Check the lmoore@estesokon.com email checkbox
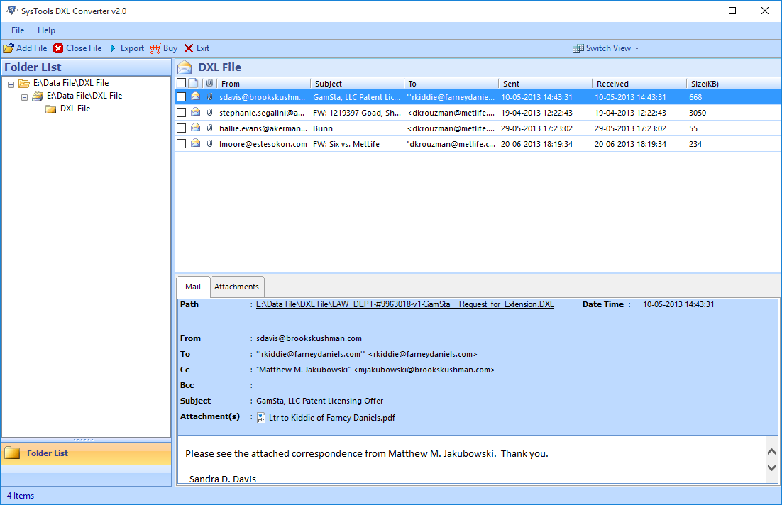Image resolution: width=782 pixels, height=505 pixels. [x=182, y=143]
